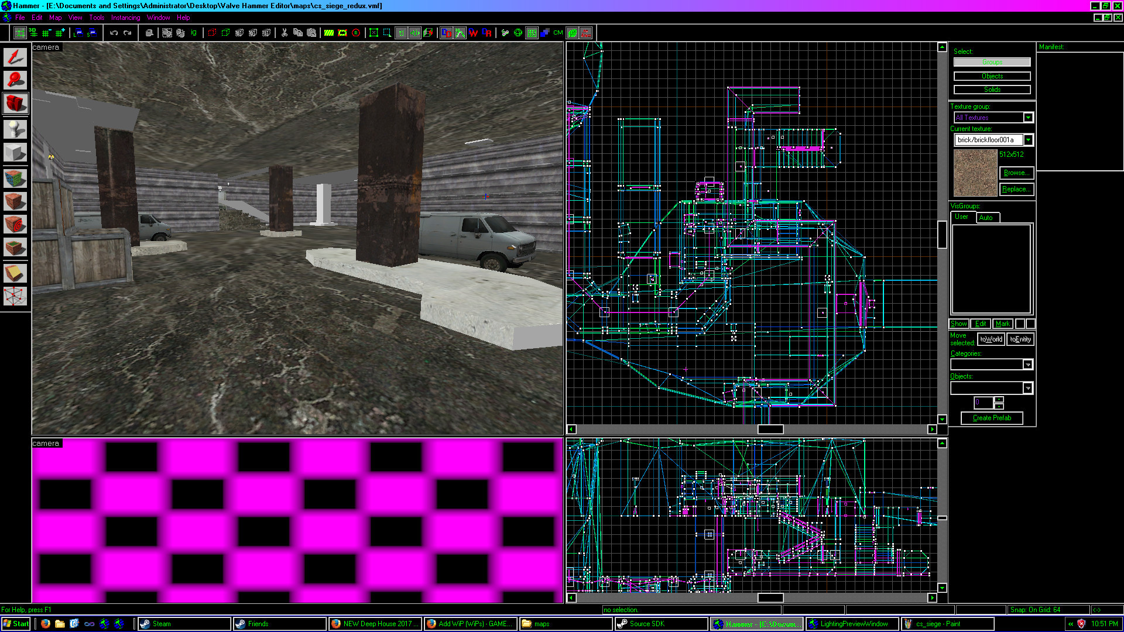Screen dimensions: 1124x632
Task: Click the Save Window State icon
Action: [92, 33]
